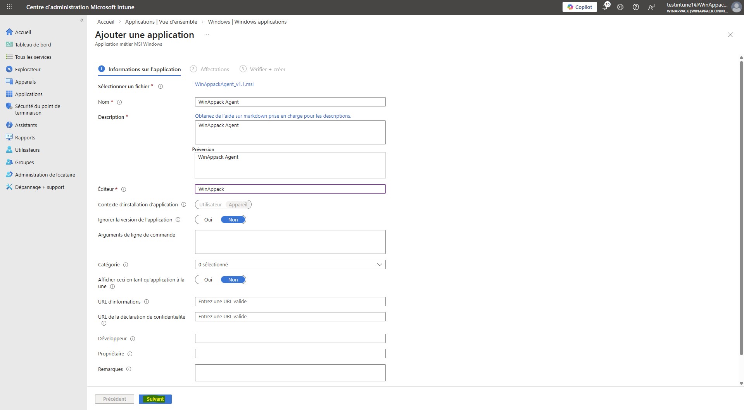
Task: Open the help panel
Action: 635,7
